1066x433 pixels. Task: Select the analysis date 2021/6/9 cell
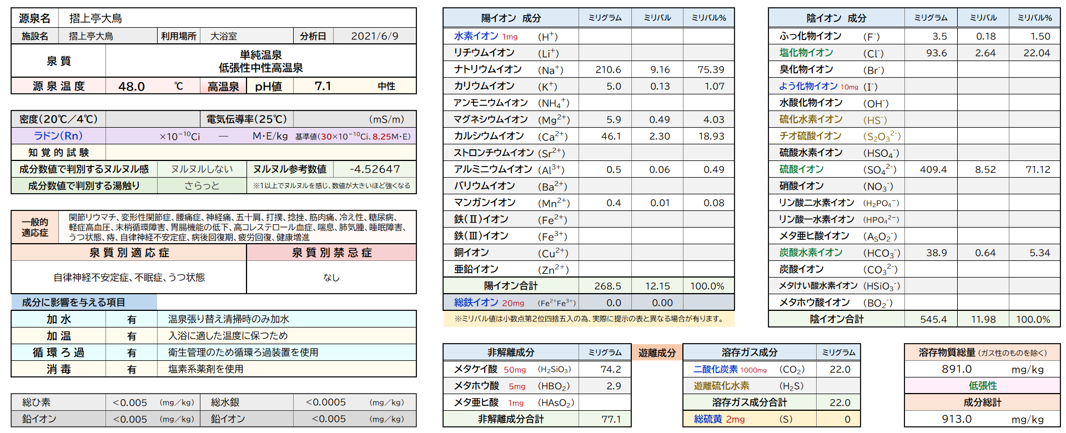[x=374, y=36]
